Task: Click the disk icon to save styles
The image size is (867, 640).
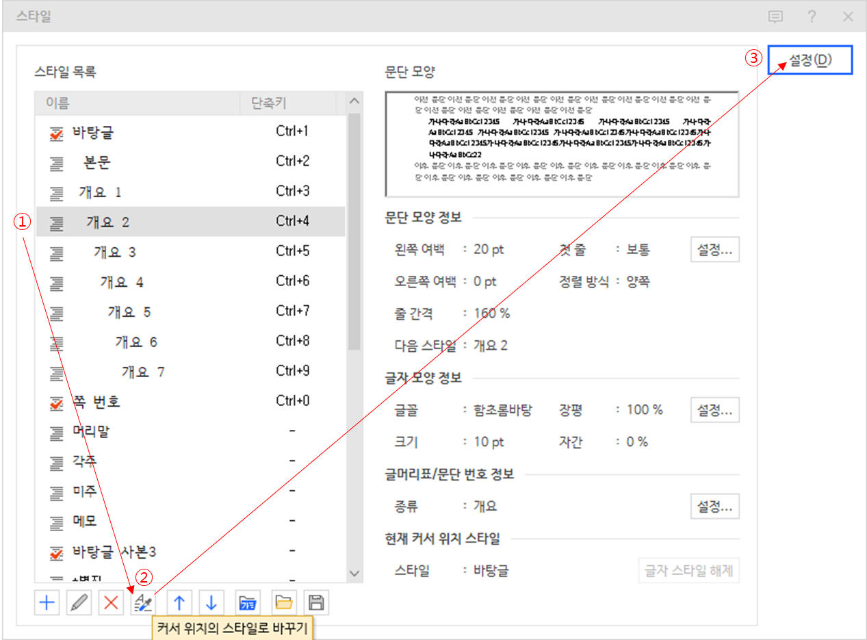Action: (315, 602)
